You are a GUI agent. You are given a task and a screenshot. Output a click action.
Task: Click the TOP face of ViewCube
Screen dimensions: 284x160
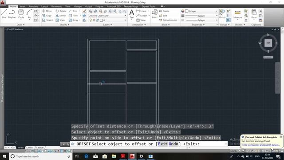tap(268, 43)
